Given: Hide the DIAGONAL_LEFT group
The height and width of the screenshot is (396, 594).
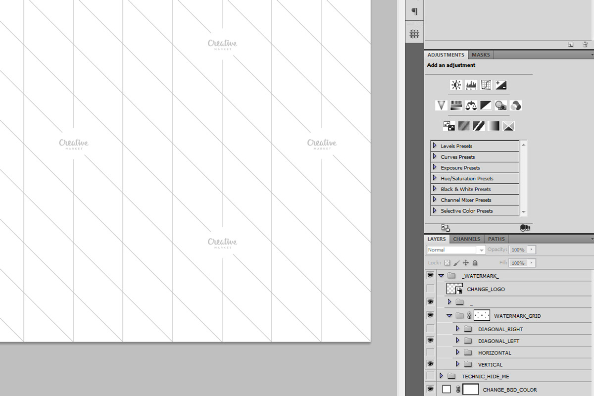Looking at the screenshot, I should 430,341.
